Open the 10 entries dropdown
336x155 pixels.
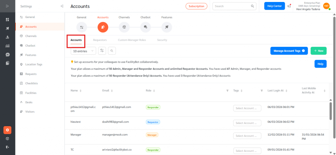point(83,51)
